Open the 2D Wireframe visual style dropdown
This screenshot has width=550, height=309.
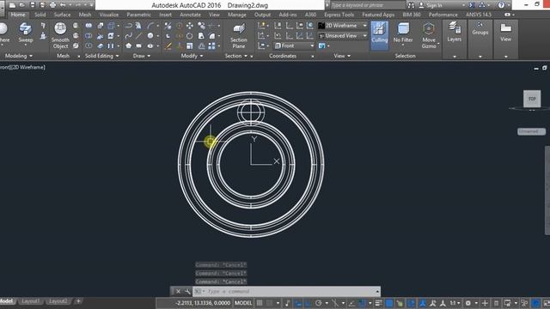click(343, 26)
